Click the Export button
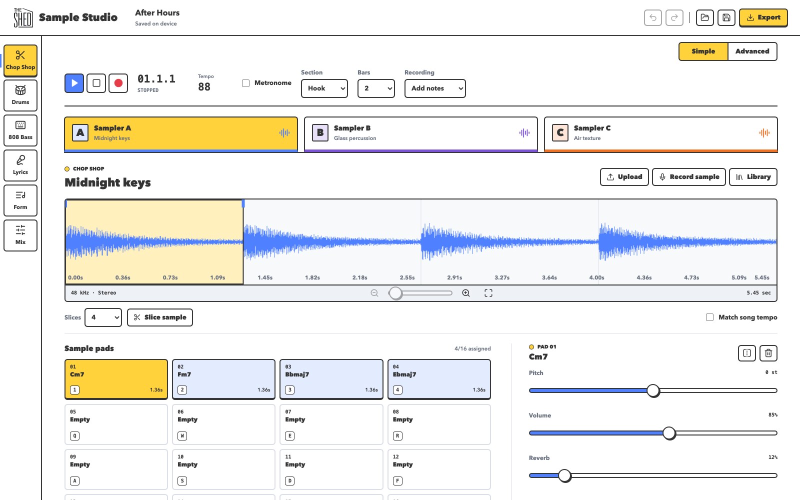800x500 pixels. 763,17
